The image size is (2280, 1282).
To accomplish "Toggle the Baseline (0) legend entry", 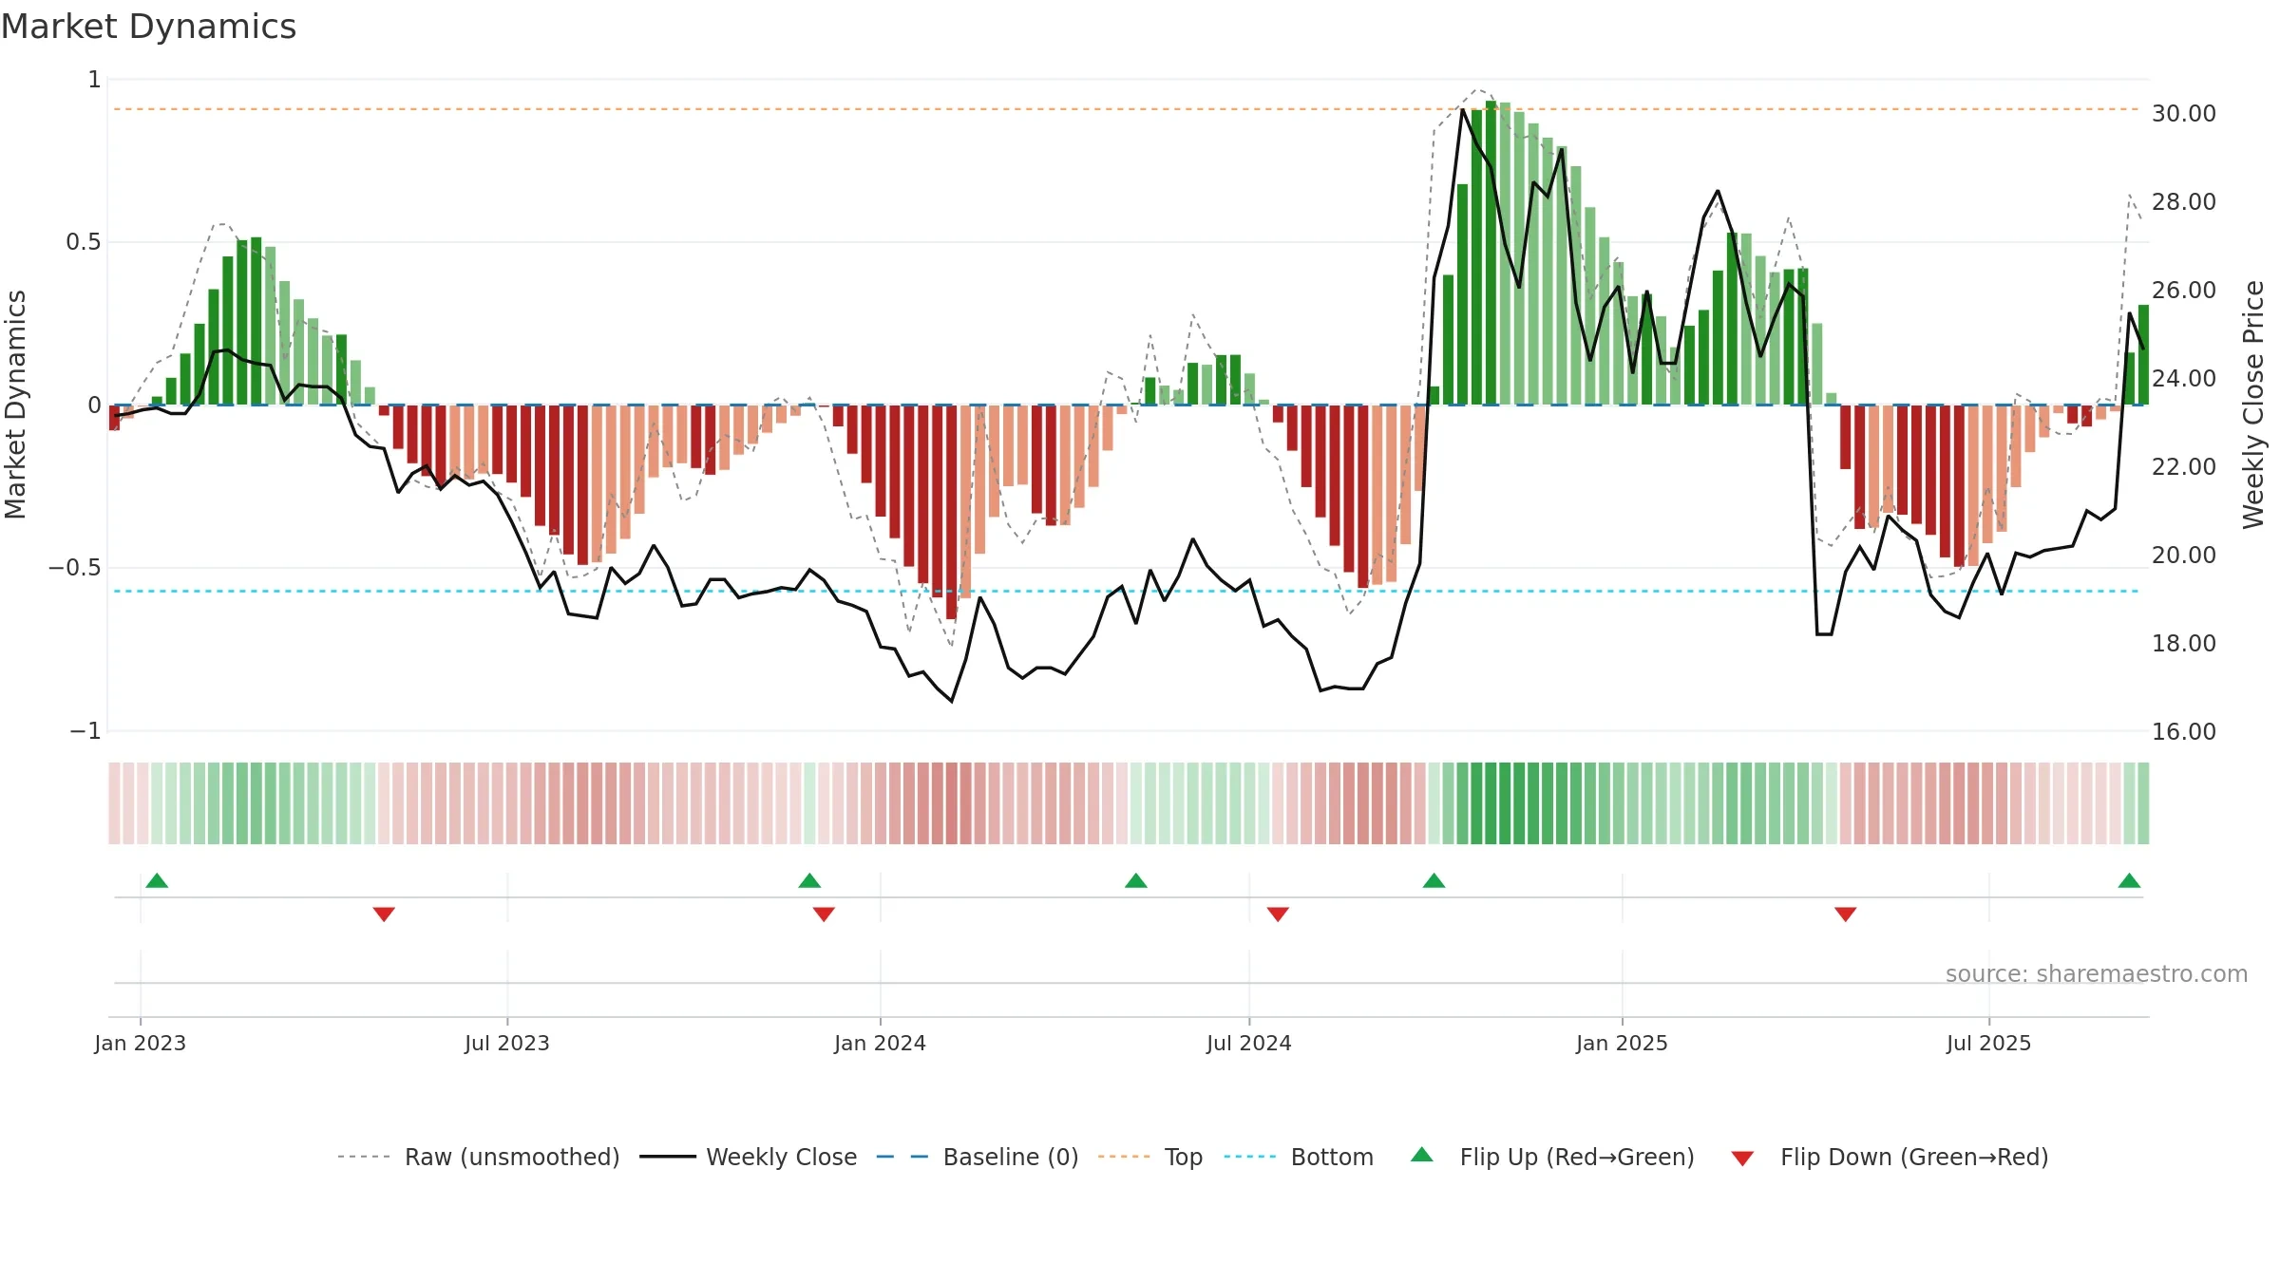I will pyautogui.click(x=977, y=1157).
